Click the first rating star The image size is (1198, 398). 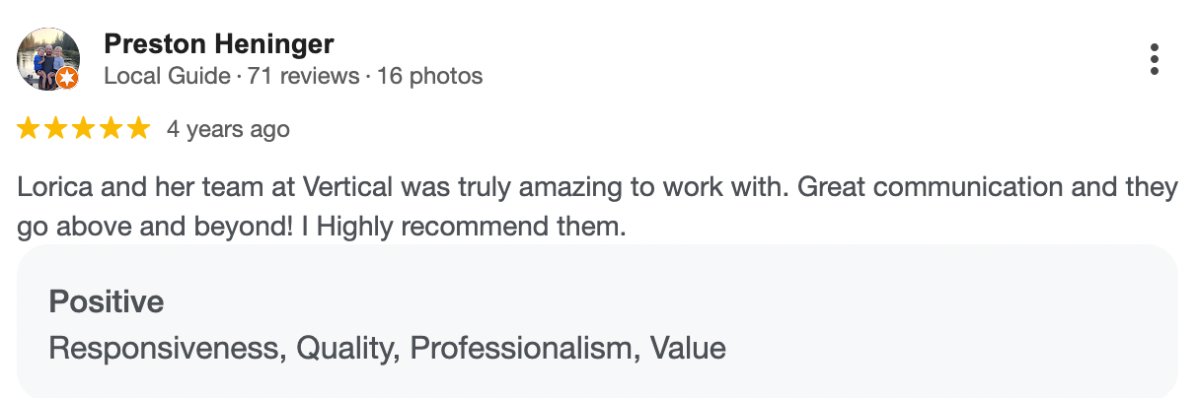pyautogui.click(x=29, y=128)
